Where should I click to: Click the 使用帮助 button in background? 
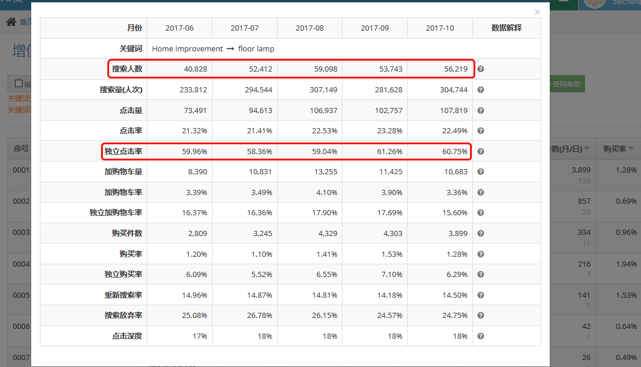tap(566, 84)
